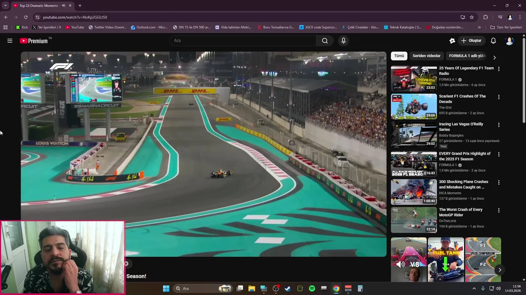Click the install/cast icon in address bar

point(463,17)
